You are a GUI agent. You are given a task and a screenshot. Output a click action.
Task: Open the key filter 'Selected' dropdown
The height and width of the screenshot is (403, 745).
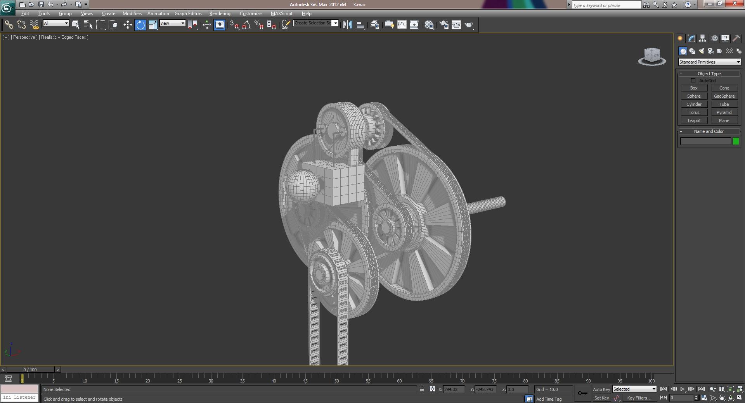634,389
